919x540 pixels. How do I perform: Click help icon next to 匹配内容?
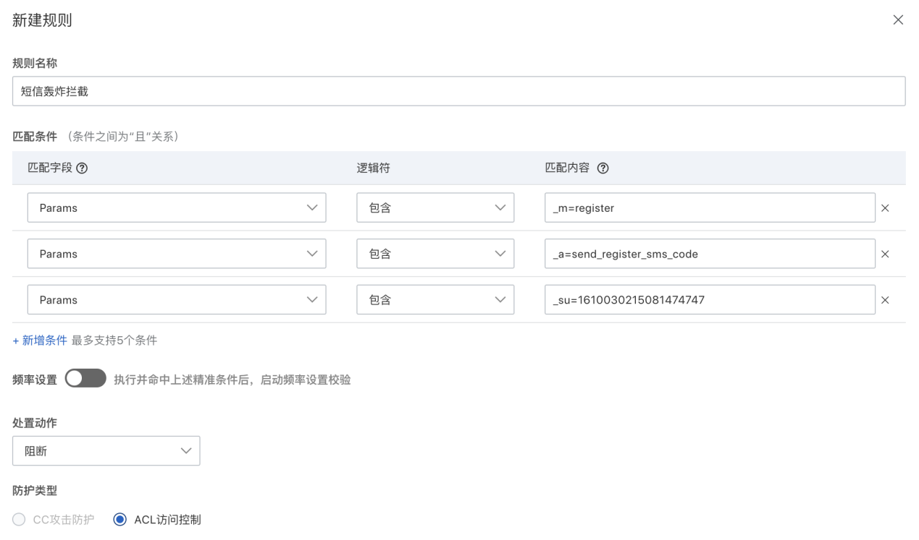coord(603,168)
